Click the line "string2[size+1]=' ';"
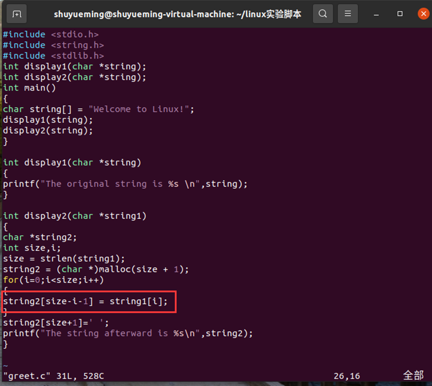 (56, 322)
